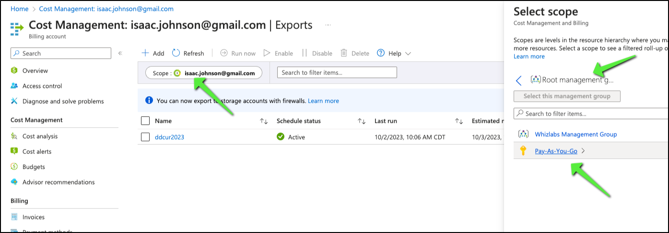
Task: Click the Last run column header
Action: [386, 121]
